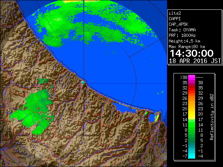Click the 'PRF: 1800Hz' line
This screenshot has height=167, width=223.
tap(182, 35)
